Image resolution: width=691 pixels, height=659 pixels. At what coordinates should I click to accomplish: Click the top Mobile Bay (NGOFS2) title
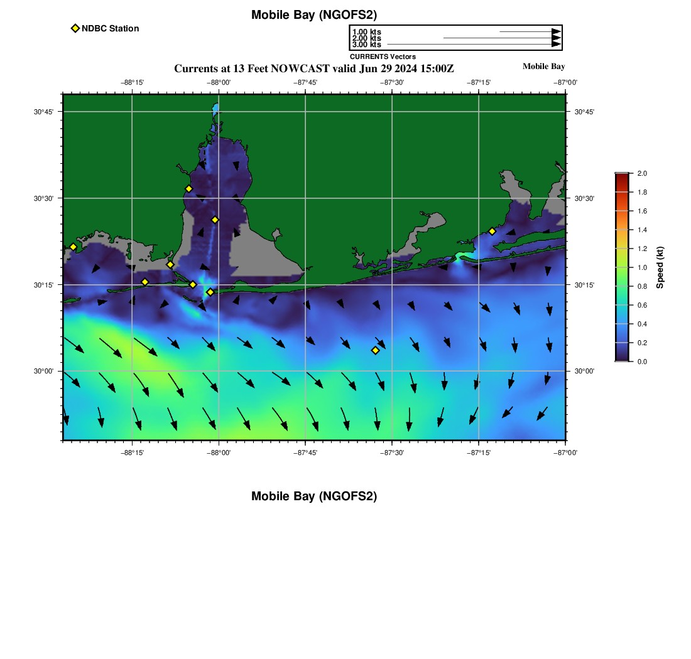pos(313,15)
